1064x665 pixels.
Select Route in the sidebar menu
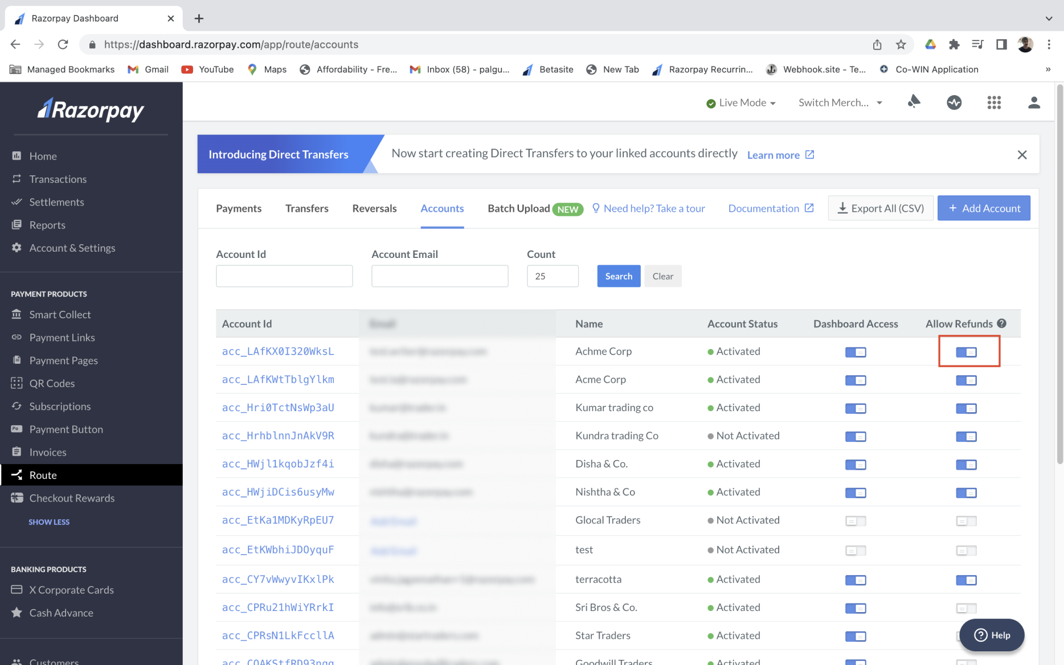(91, 475)
